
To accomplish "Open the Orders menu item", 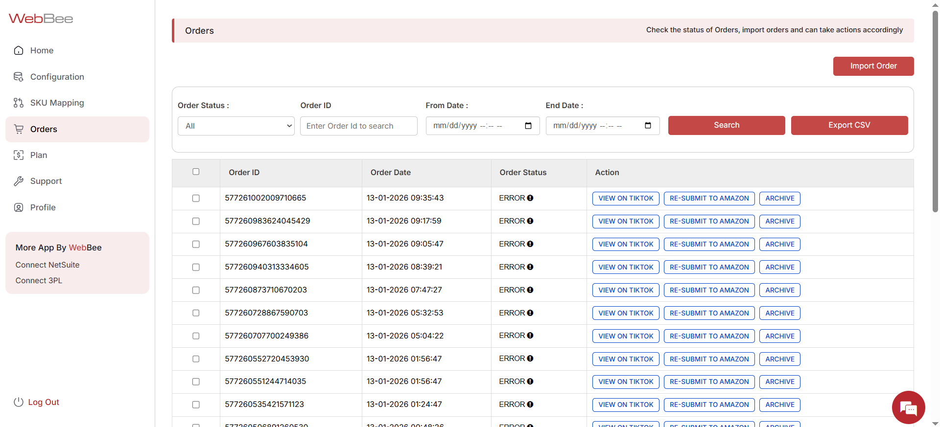I will (x=44, y=129).
